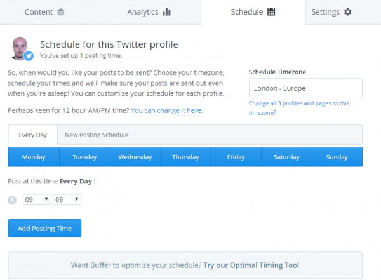This screenshot has height=280, width=381.
Task: Toggle Monday posting day
Action: tap(34, 157)
